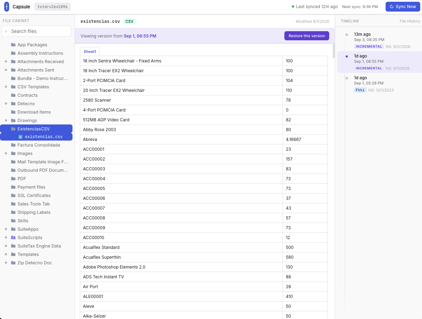
Task: Select the ExistenciasCSV folder row
Action: pos(36,129)
